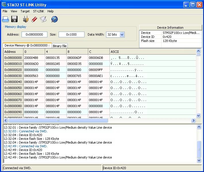Viewport: 204px width, 172px height.
Task: Click the Program and verify notepad icon
Action: (x=43, y=19)
